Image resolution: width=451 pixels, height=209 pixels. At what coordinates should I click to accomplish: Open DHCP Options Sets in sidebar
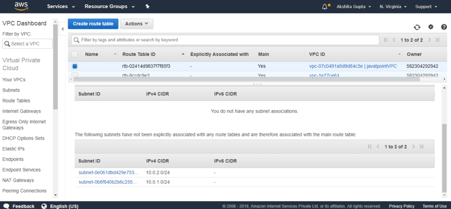pyautogui.click(x=23, y=138)
